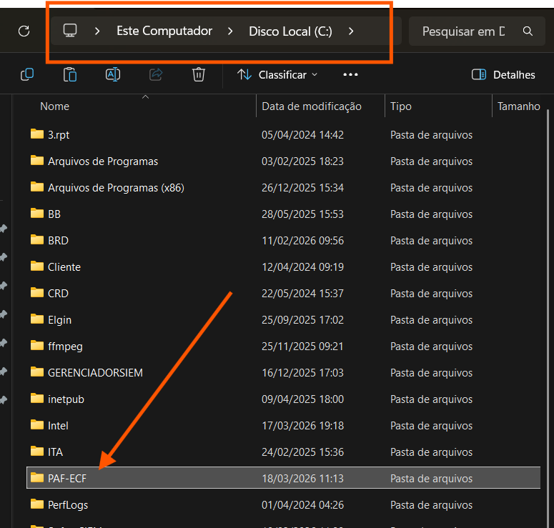Click the Delete trash can icon

(199, 74)
